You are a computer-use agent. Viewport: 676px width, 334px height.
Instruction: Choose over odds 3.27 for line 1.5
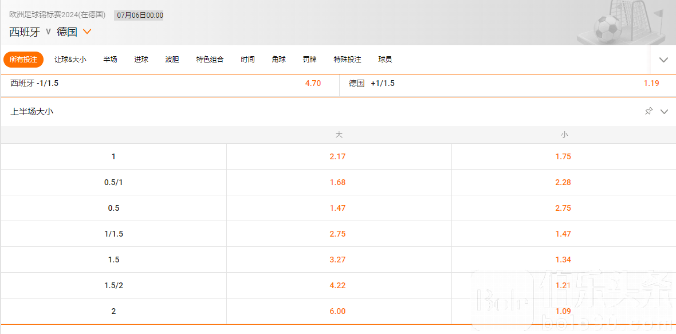click(x=339, y=260)
